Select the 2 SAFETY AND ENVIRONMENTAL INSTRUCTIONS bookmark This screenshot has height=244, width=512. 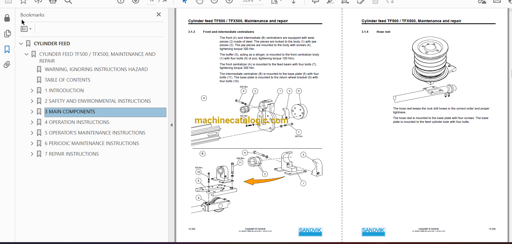point(98,101)
